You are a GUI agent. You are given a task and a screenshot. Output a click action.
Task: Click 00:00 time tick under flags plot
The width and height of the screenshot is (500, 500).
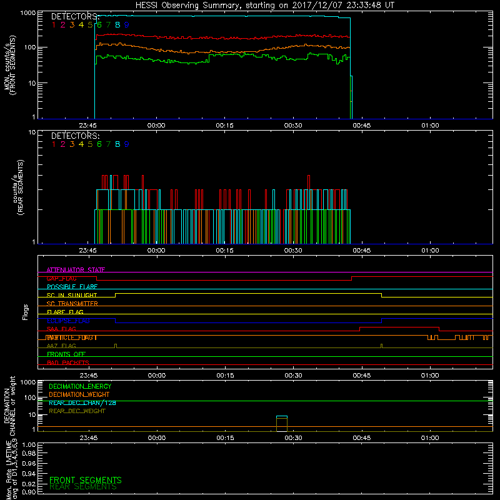[x=157, y=376]
